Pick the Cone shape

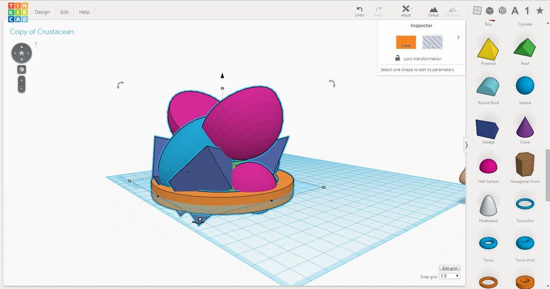point(525,130)
